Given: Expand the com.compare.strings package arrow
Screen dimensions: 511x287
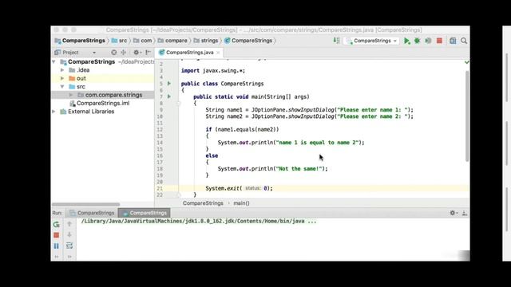Looking at the screenshot, I should click(71, 95).
